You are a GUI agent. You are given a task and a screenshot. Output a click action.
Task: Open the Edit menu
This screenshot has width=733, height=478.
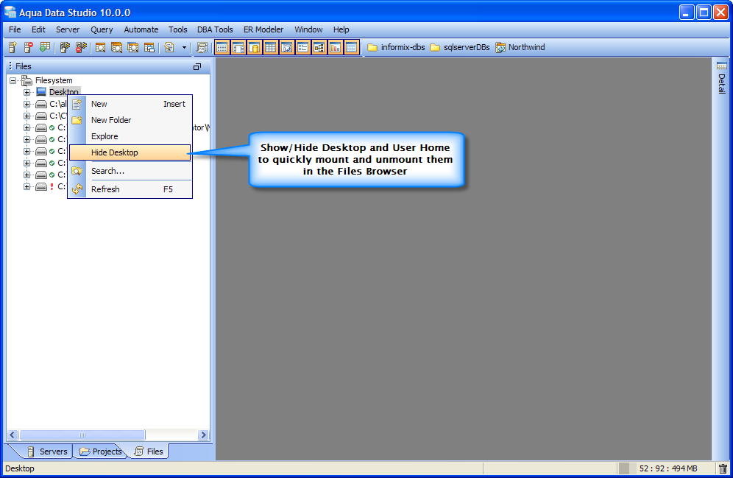38,29
